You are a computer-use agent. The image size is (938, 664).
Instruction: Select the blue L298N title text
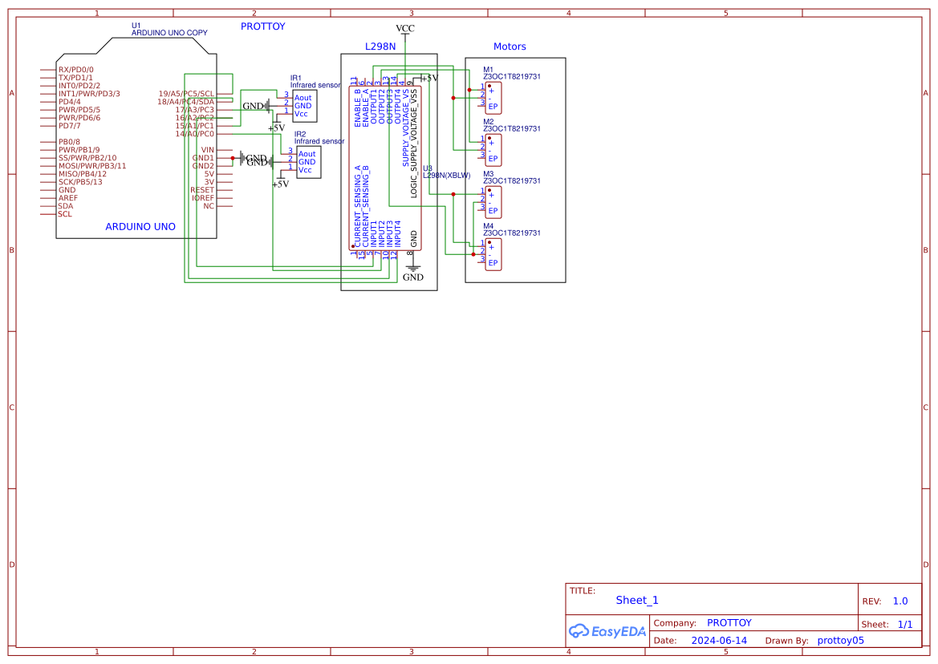point(380,47)
